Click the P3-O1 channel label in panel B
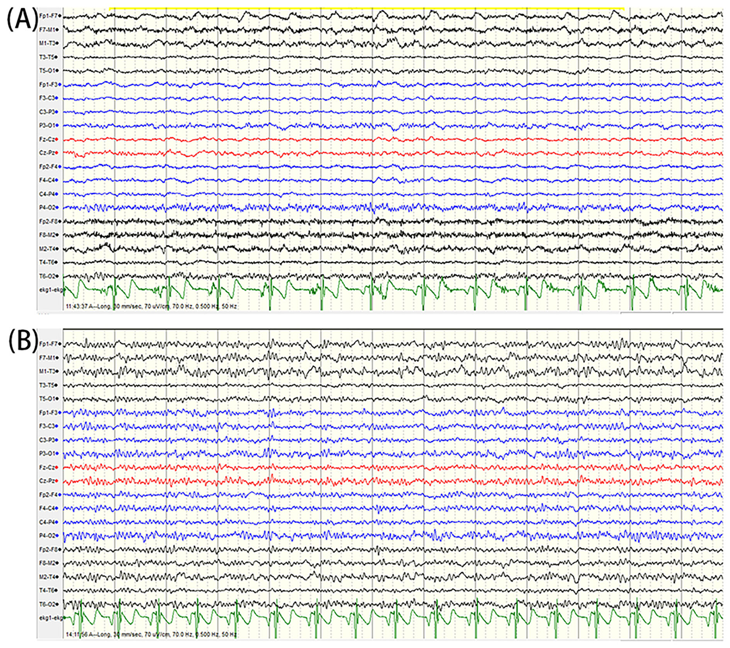730x648 pixels. click(47, 454)
